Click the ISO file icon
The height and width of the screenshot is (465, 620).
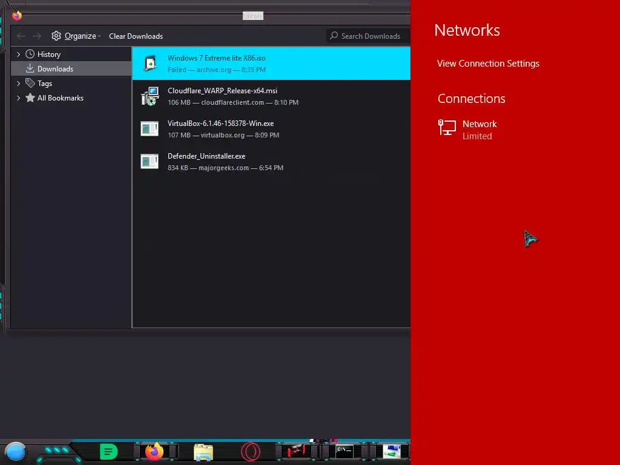150,63
